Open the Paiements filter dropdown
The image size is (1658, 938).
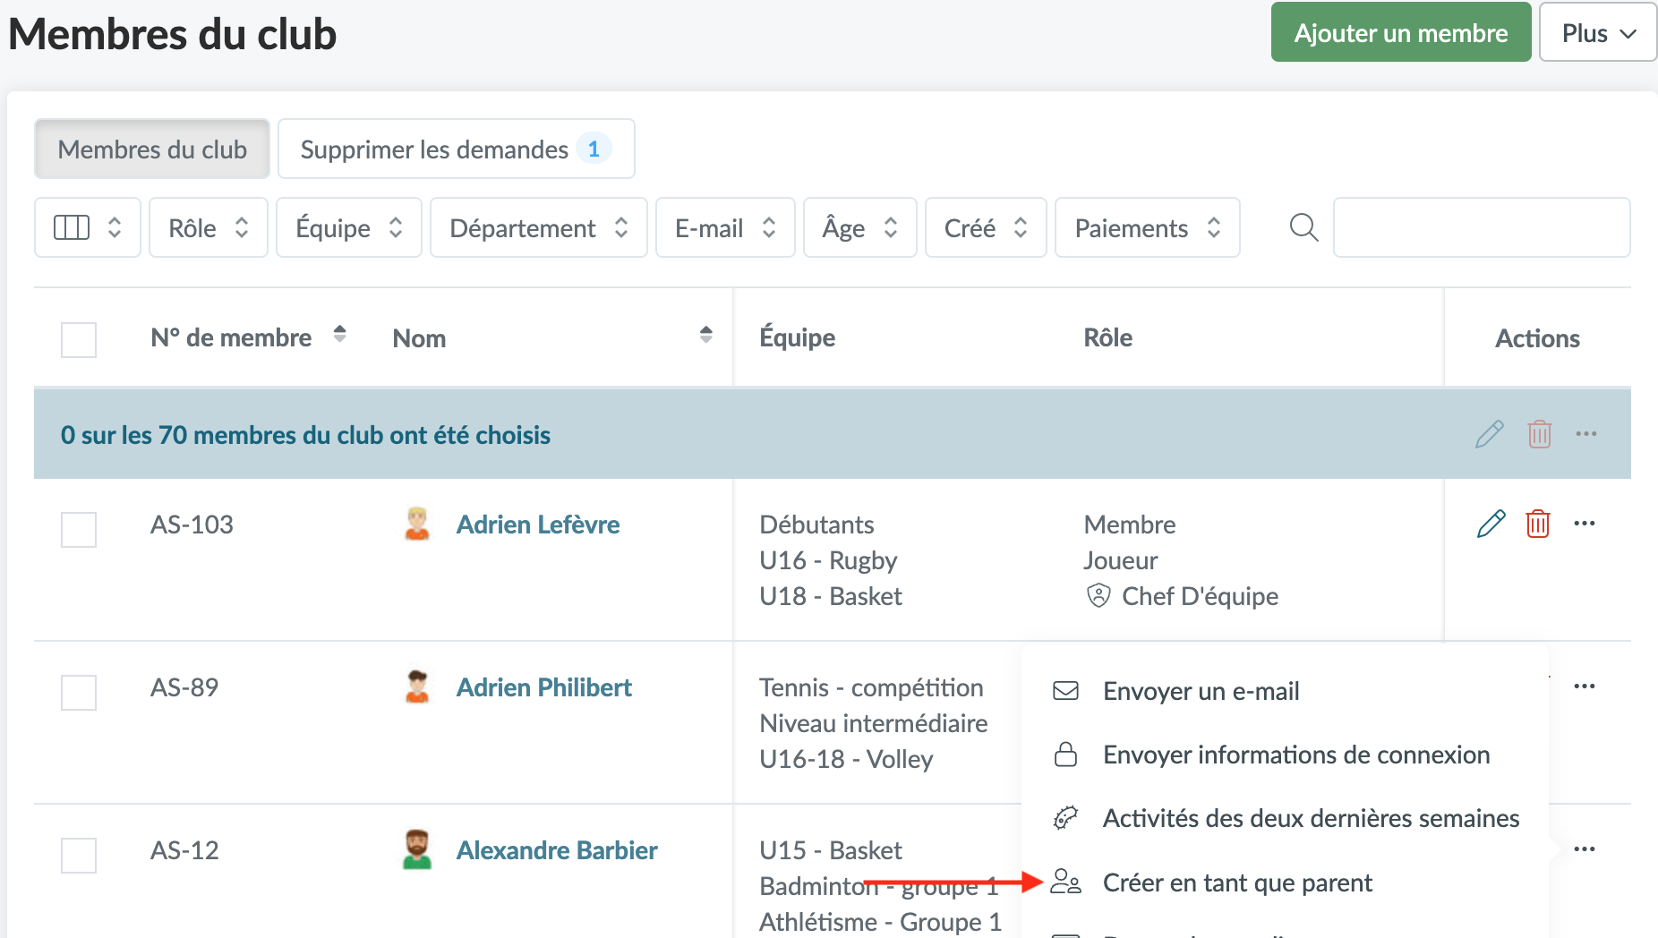[1148, 227]
